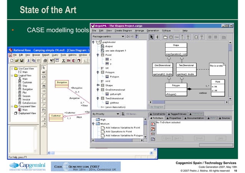Click Rational Rose Cut scissors icon
This screenshot has width=245, height=173.
[28, 61]
